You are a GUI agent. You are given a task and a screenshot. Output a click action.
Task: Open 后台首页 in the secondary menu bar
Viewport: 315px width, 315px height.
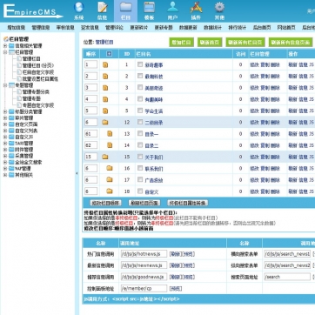coord(262,28)
